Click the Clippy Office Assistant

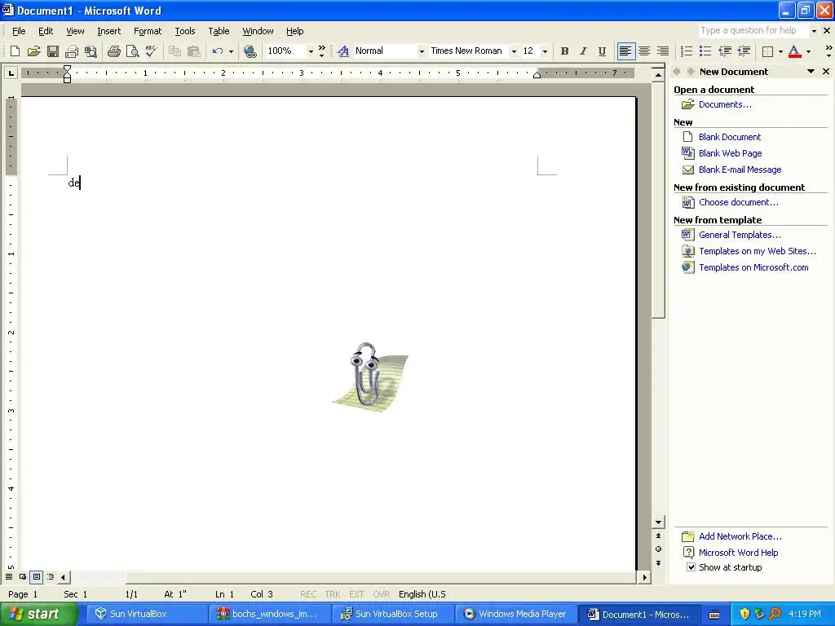(370, 377)
